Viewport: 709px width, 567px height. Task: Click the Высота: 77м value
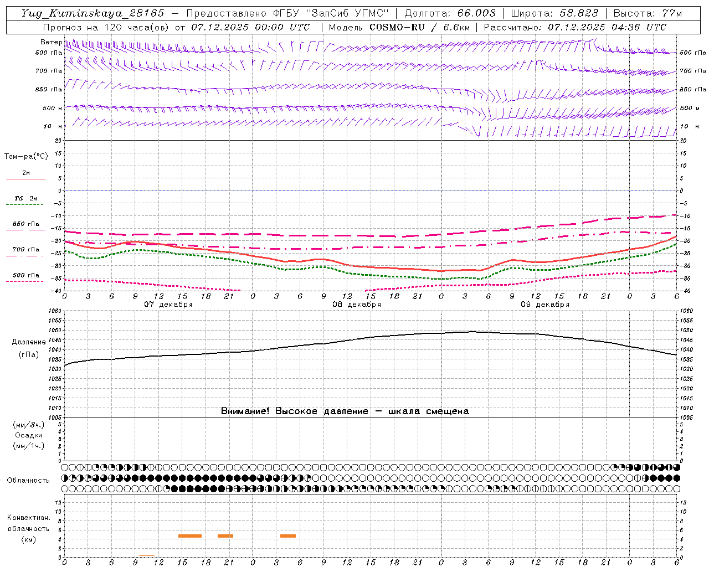coord(648,13)
